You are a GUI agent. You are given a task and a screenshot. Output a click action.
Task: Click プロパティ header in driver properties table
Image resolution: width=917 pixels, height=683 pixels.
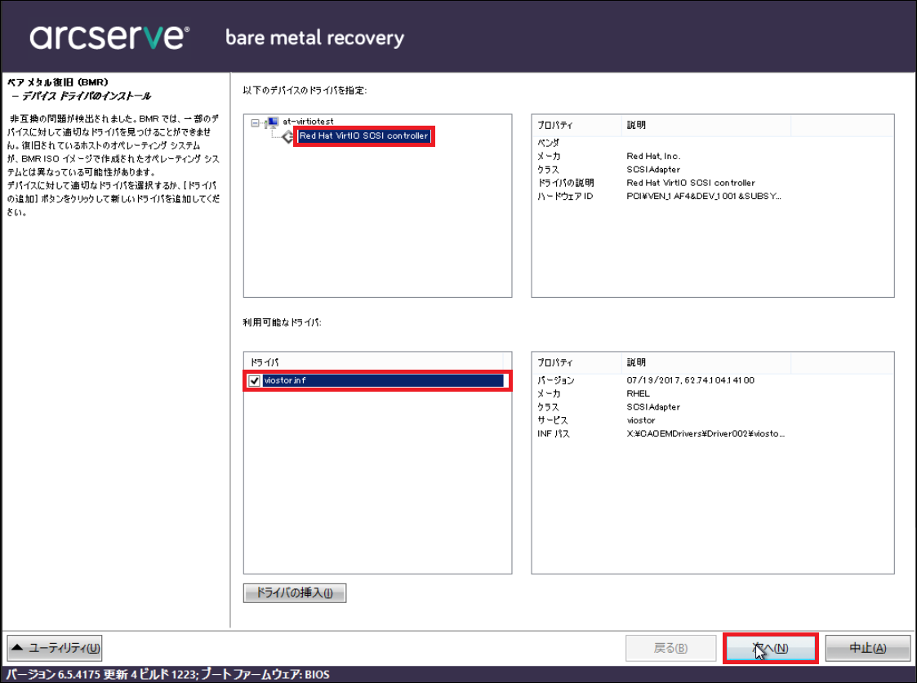pyautogui.click(x=576, y=362)
